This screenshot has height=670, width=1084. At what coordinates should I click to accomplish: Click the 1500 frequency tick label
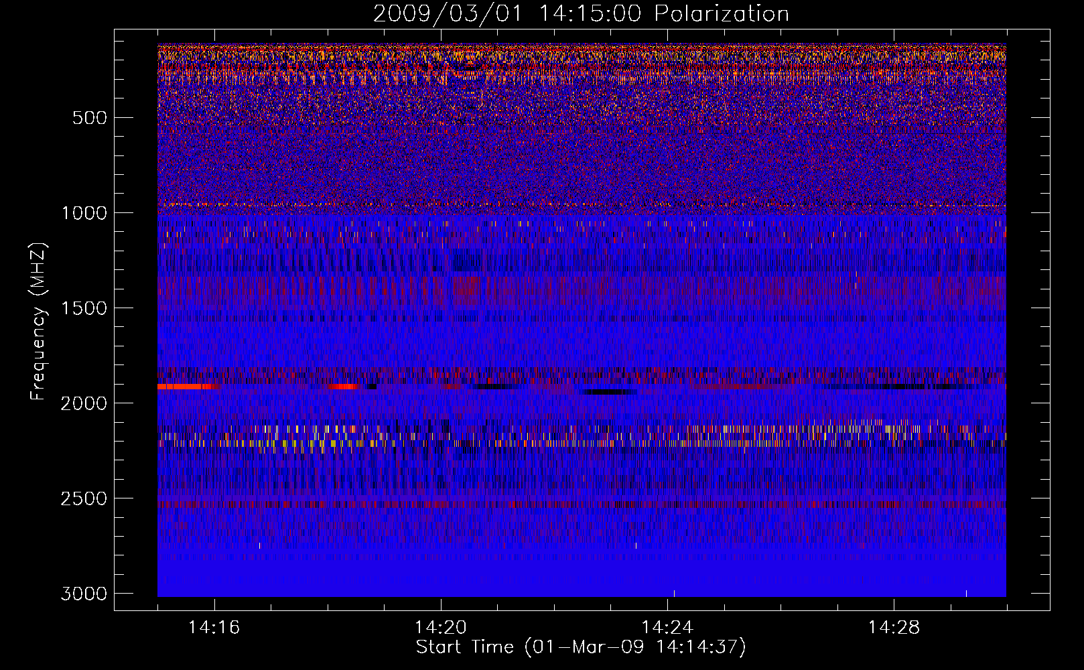tap(84, 308)
